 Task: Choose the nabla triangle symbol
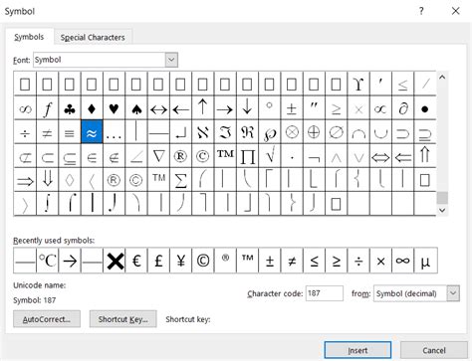[x=158, y=156]
